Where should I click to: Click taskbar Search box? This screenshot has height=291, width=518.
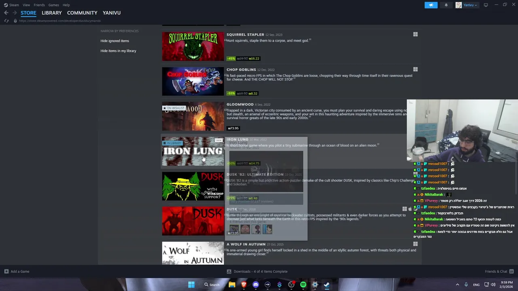pos(212,285)
